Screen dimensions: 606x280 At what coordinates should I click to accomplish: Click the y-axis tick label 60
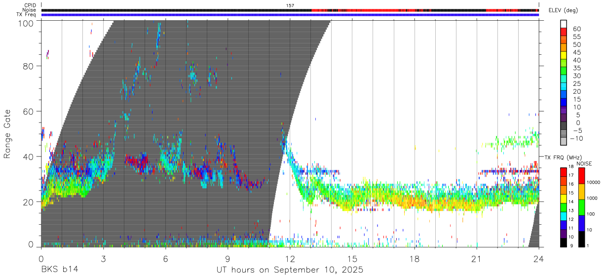coord(29,112)
